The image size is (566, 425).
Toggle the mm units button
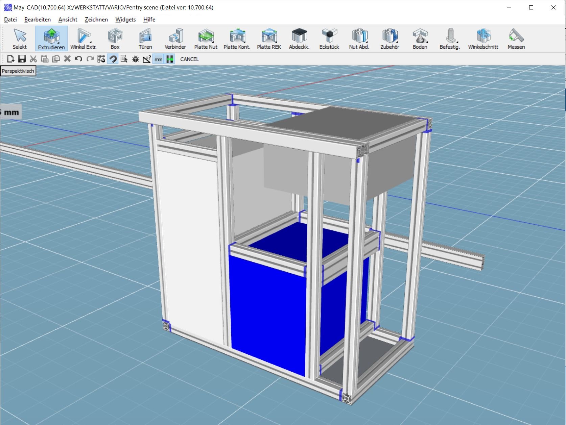click(x=158, y=59)
